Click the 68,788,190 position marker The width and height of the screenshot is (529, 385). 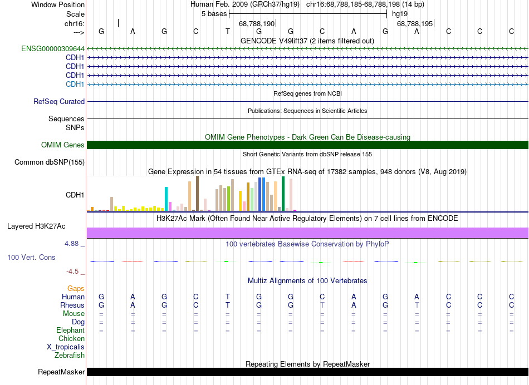point(257,24)
